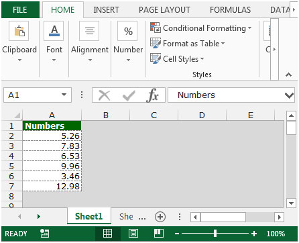Expand the Font group dropdown arrow
Screen dimensions: 299x243
tap(54, 60)
